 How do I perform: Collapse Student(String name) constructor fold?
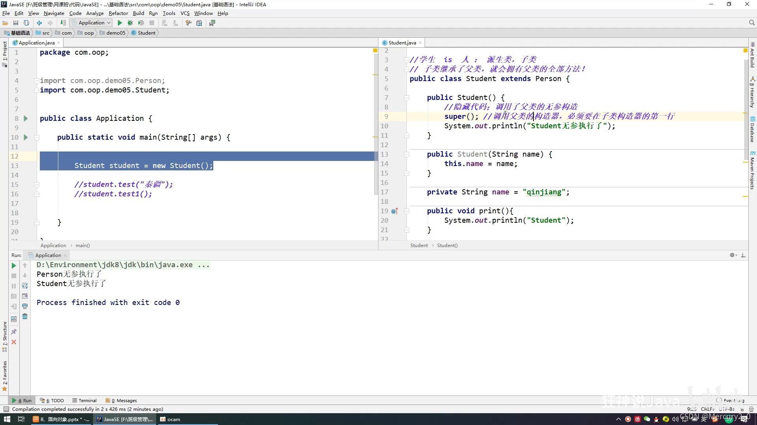coord(406,154)
